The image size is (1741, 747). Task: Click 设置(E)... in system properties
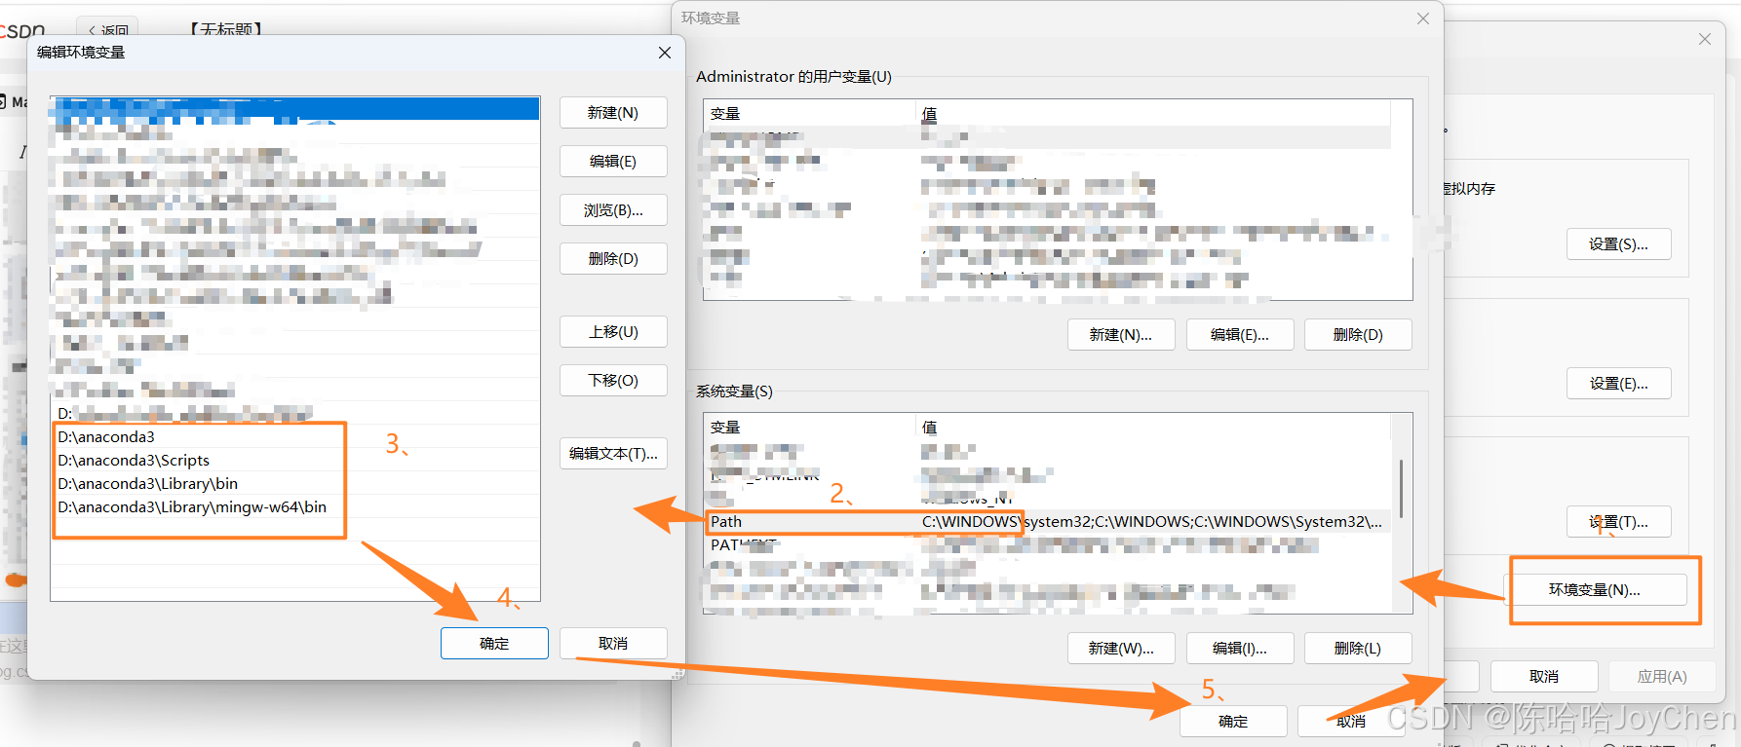coord(1618,384)
